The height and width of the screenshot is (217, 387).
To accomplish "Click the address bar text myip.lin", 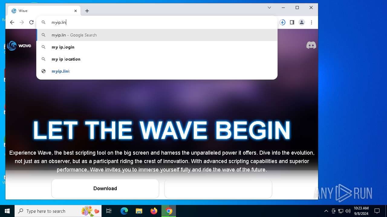I will 59,22.
